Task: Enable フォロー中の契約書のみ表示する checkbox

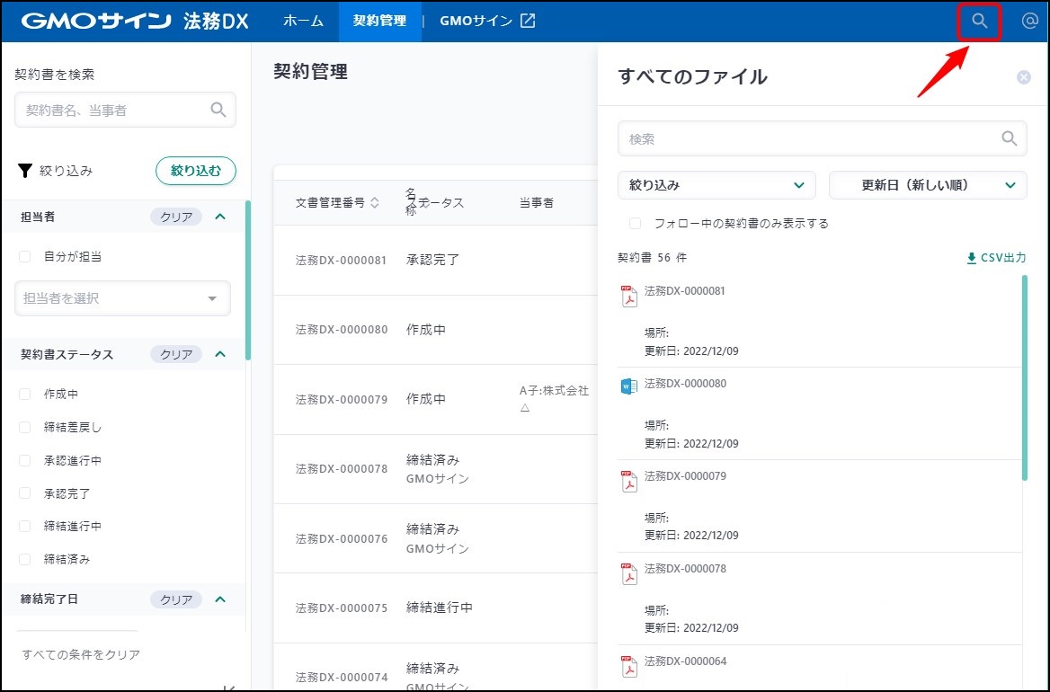Action: point(635,224)
